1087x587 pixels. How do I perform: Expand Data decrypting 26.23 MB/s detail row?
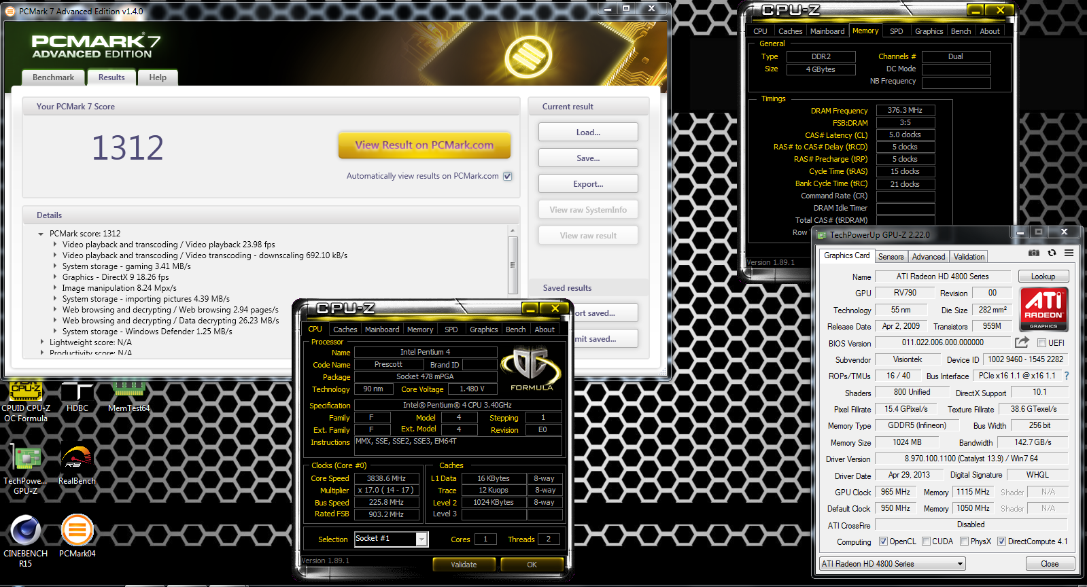[x=55, y=321]
